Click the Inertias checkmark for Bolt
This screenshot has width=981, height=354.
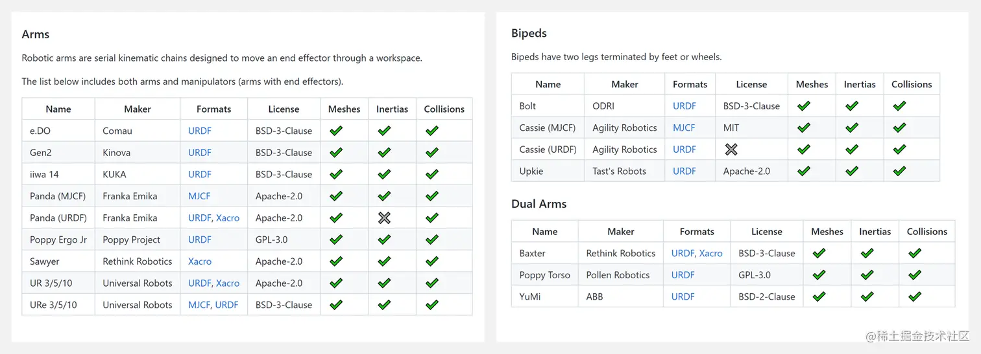coord(852,106)
